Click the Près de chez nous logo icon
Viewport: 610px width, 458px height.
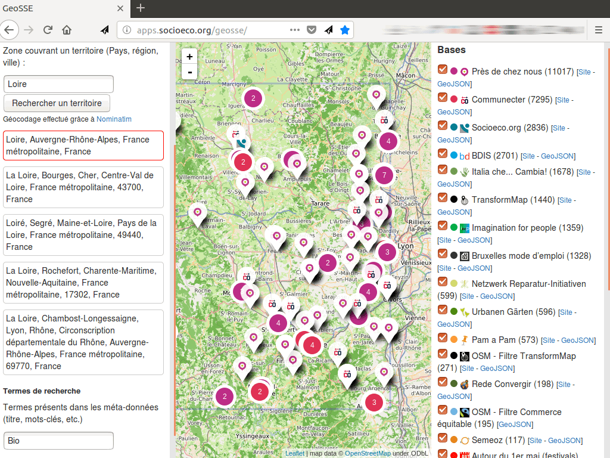pyautogui.click(x=464, y=72)
